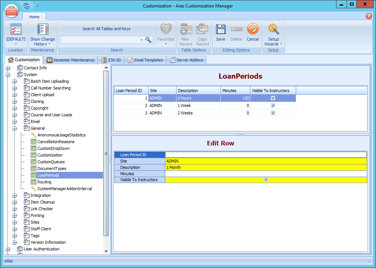Uncheck Visible To Instructors in the Edit Row panel
The width and height of the screenshot is (376, 268).
click(x=266, y=180)
